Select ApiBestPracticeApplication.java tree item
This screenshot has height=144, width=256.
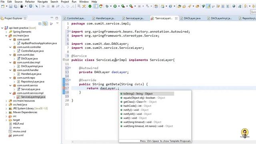39,43
